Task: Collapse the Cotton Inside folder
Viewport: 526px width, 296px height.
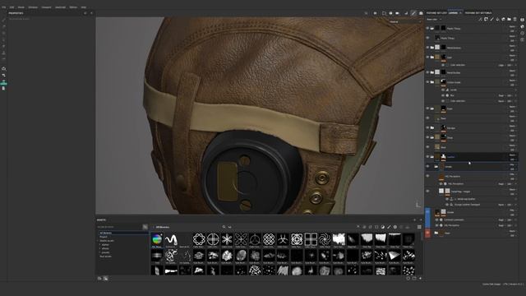Action: [x=432, y=82]
